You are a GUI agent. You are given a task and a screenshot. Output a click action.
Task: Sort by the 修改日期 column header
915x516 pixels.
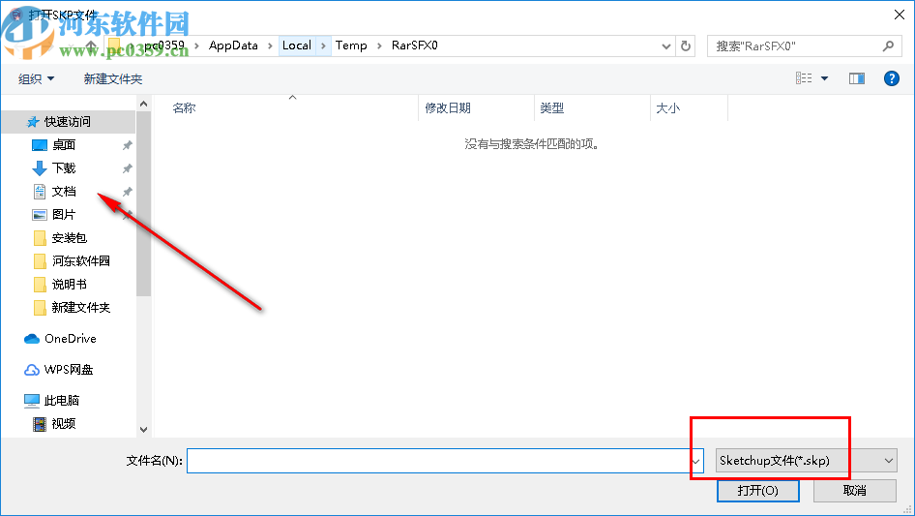click(x=448, y=108)
